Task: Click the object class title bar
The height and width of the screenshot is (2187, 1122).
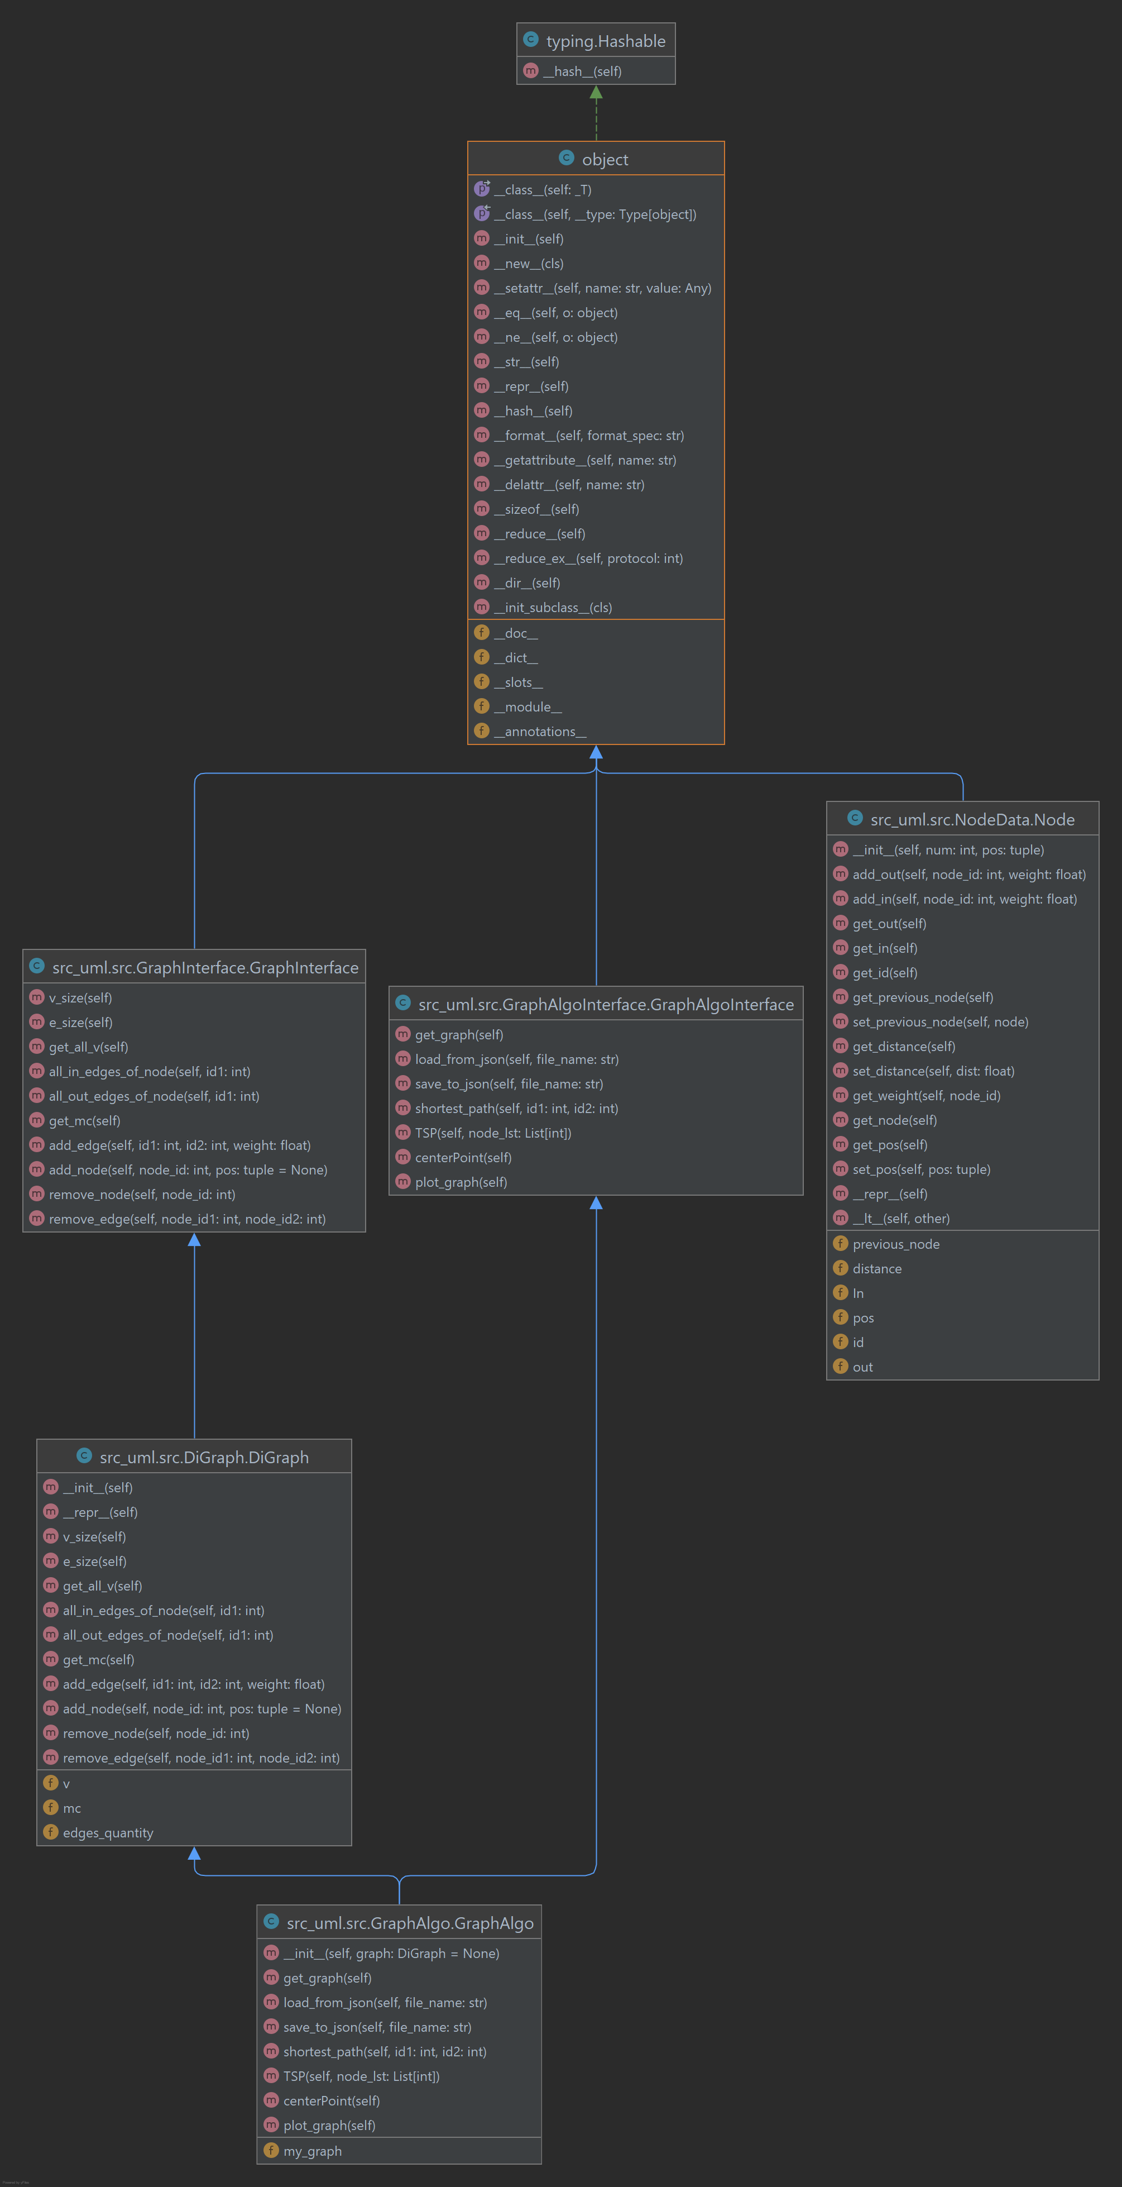Action: (x=595, y=159)
